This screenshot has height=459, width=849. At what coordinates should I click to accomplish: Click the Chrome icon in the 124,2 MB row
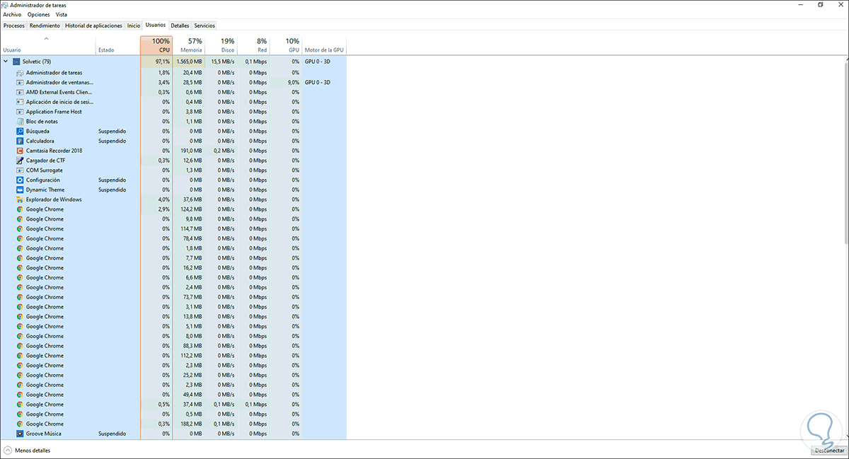tap(20, 209)
